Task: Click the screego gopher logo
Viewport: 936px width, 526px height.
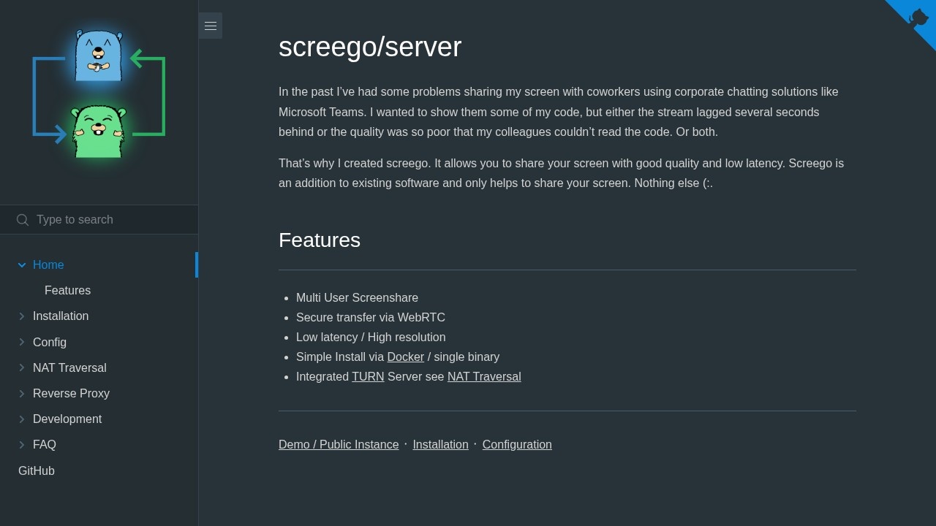Action: 99,99
